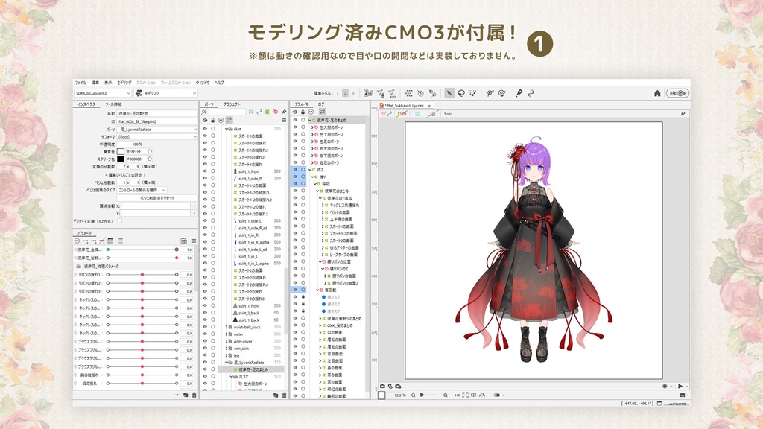Toggle visibility of 花_LycorisRadiata layer
Screen dimensions: 763x429
205,363
